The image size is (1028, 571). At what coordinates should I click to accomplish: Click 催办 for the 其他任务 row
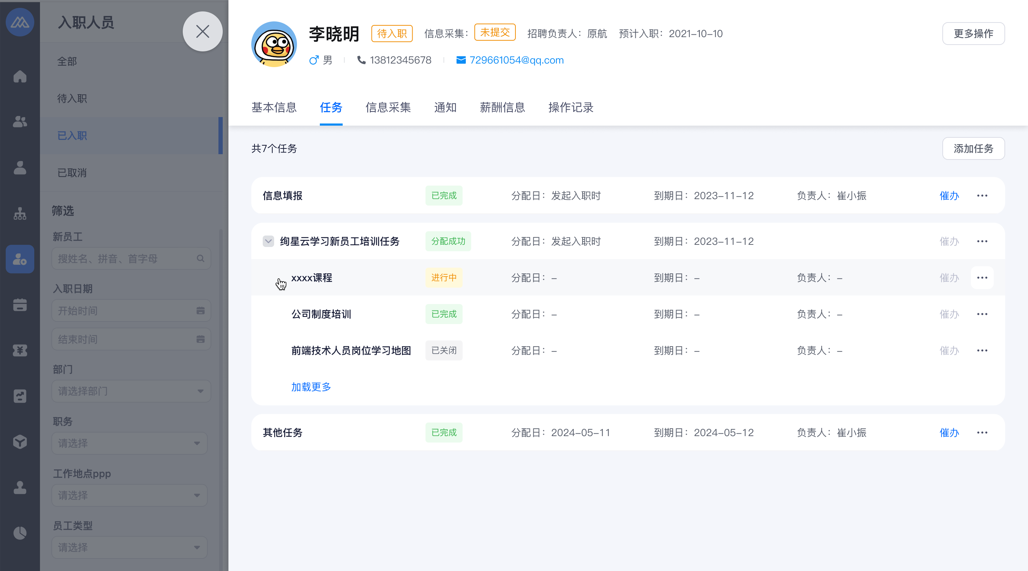pyautogui.click(x=949, y=433)
